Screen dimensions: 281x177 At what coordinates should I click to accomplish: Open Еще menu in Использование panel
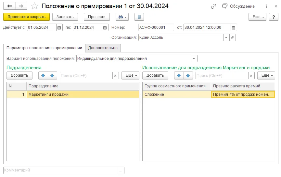[266, 75]
